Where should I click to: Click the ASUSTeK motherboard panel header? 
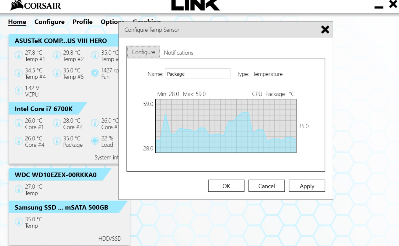click(x=64, y=41)
